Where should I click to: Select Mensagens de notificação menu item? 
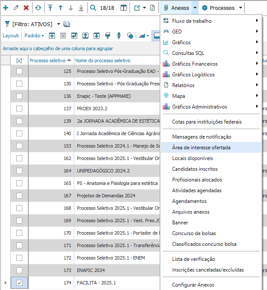[x=211, y=137]
